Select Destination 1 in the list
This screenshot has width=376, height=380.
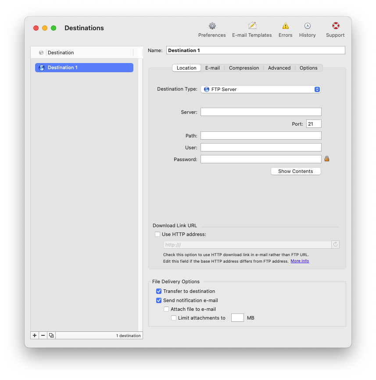pos(84,67)
